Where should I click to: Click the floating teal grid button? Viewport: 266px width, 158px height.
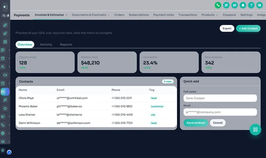(255, 130)
